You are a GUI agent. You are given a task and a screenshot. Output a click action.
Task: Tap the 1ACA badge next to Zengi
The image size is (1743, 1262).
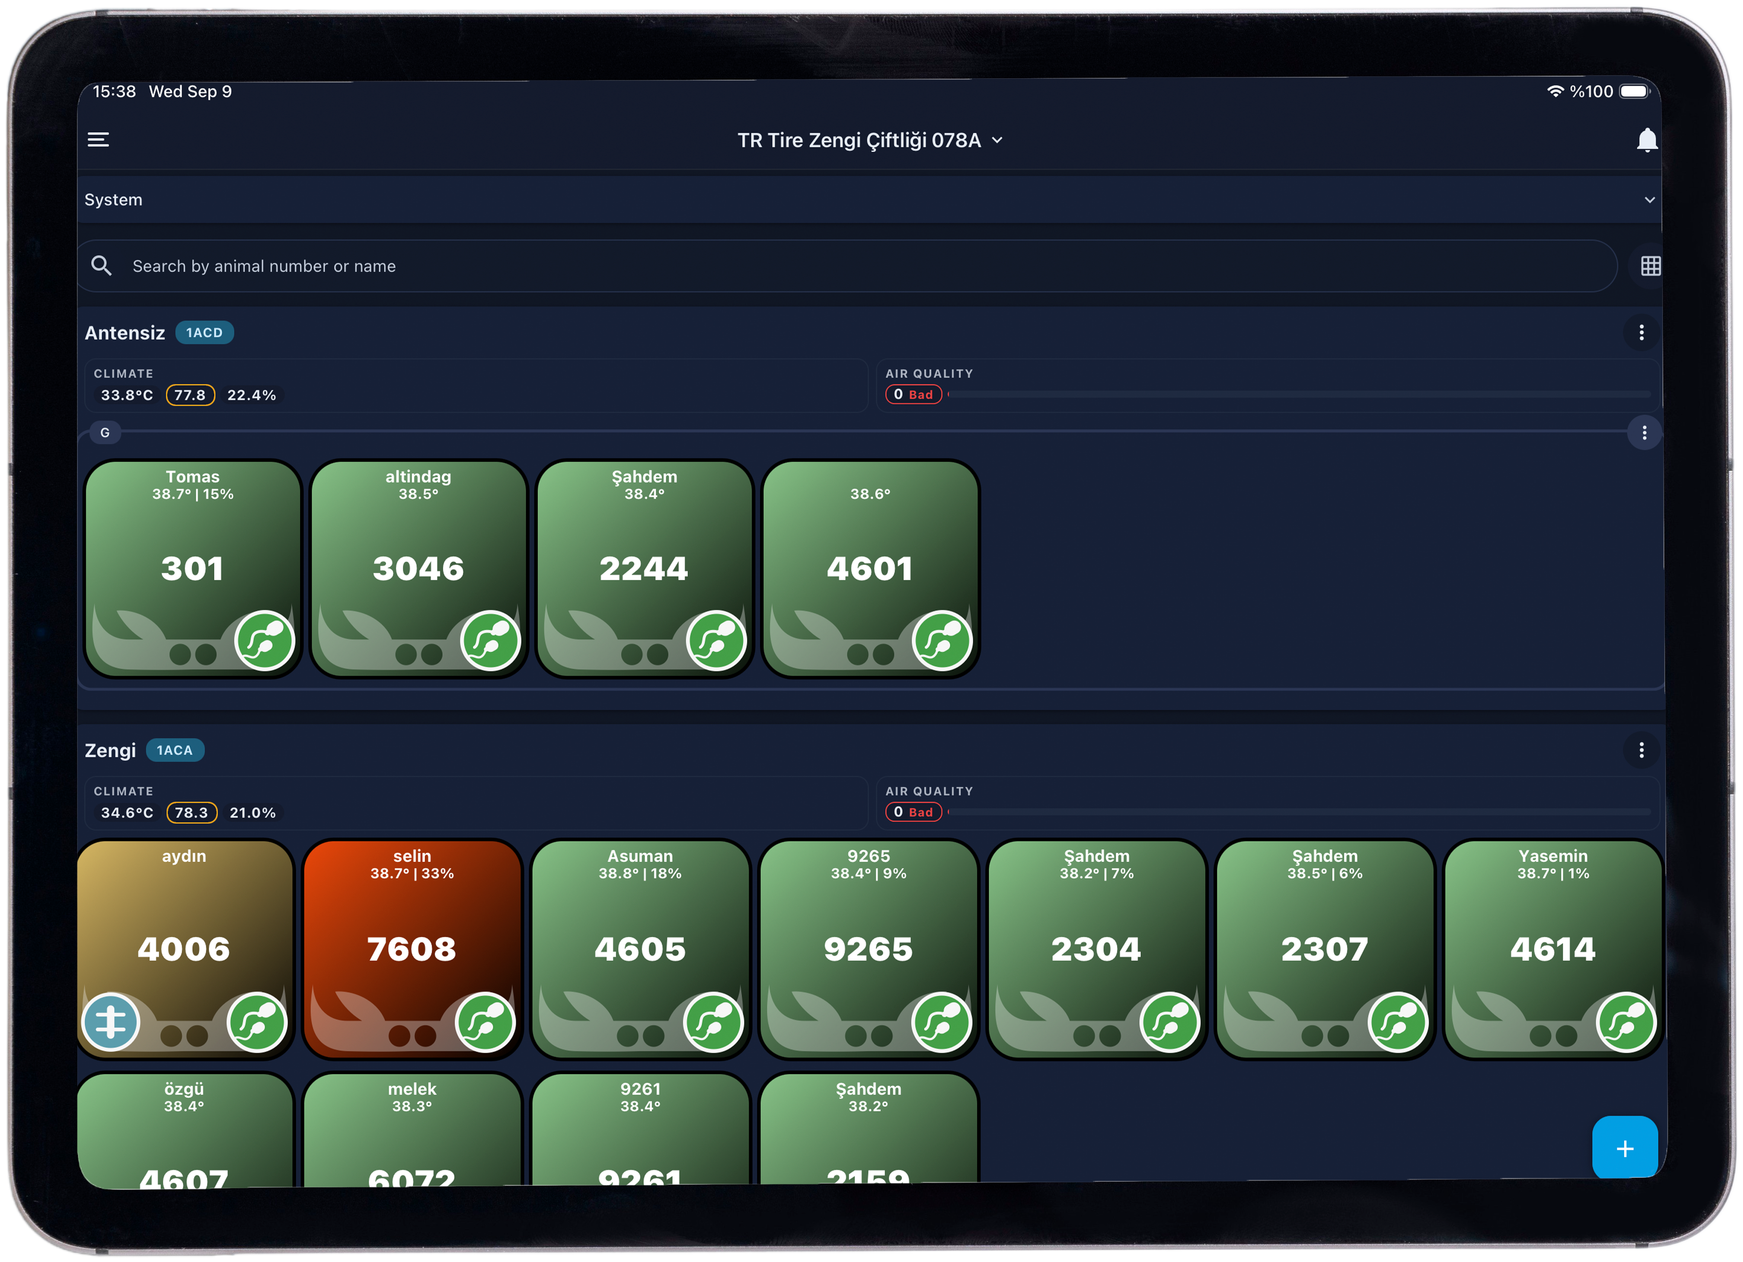click(175, 750)
